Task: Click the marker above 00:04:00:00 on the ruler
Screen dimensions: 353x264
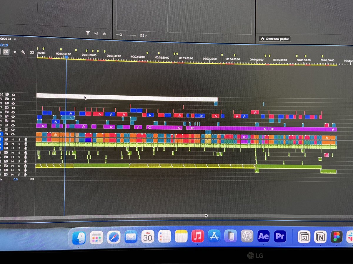Action: click(234, 55)
